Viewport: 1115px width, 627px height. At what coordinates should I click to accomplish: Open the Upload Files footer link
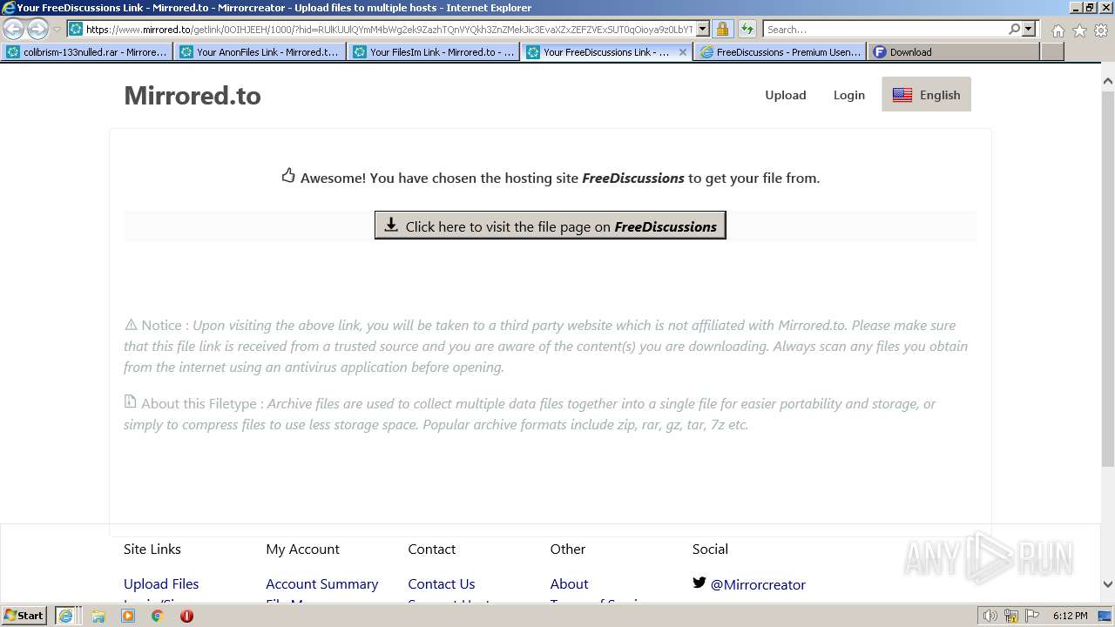[x=161, y=583]
